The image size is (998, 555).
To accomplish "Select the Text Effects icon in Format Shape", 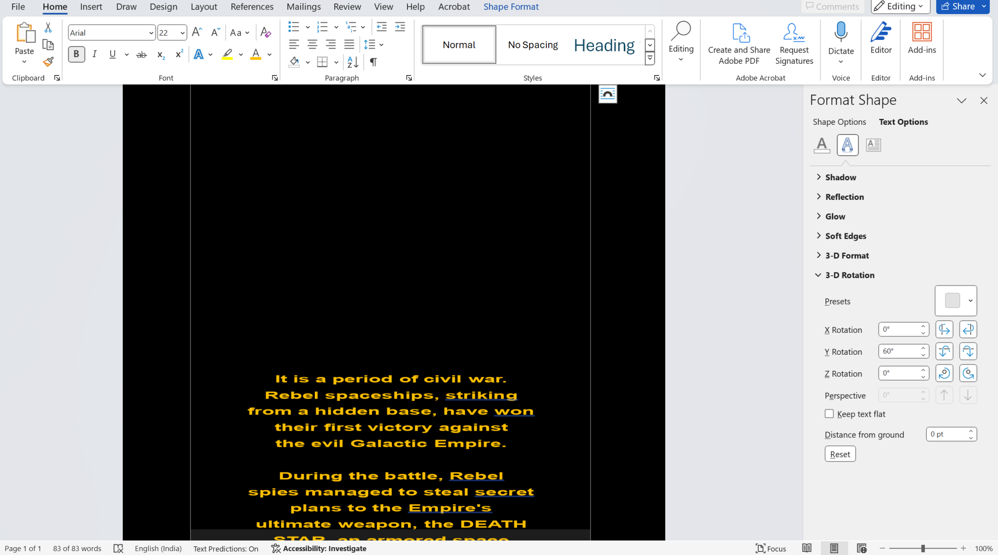I will point(847,145).
